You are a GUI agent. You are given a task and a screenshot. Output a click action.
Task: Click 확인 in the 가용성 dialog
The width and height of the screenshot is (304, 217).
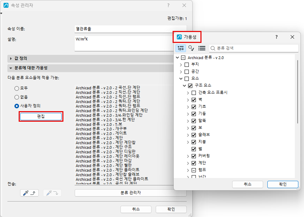tap(283, 184)
